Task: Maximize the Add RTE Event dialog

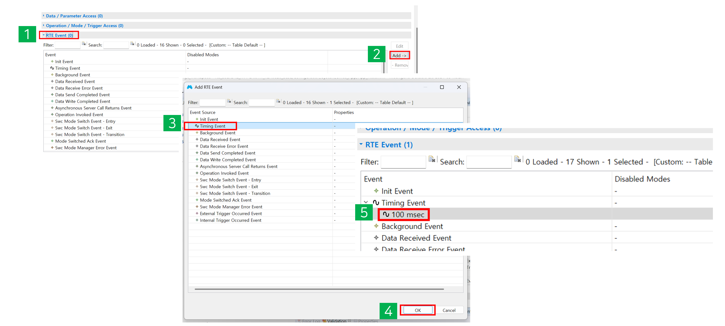Action: (442, 87)
